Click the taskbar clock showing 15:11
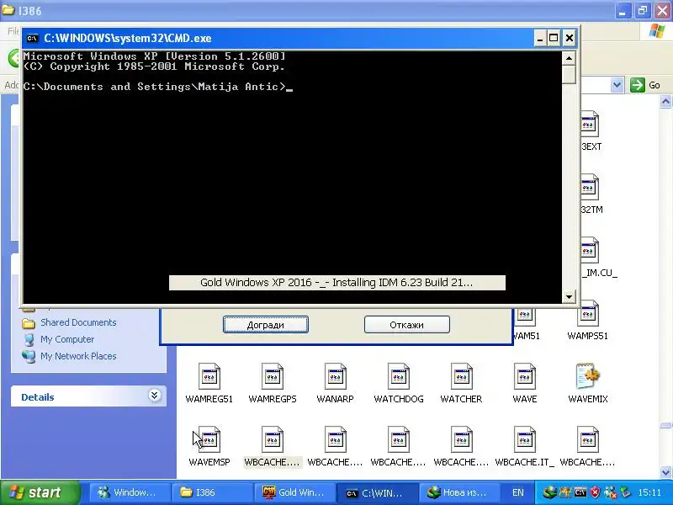This screenshot has width=673, height=505. (649, 492)
